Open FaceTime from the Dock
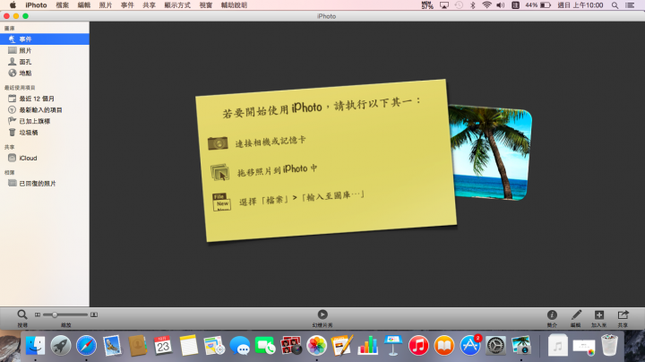 [265, 345]
